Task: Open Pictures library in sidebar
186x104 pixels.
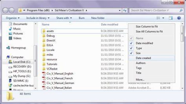Action: point(16,33)
